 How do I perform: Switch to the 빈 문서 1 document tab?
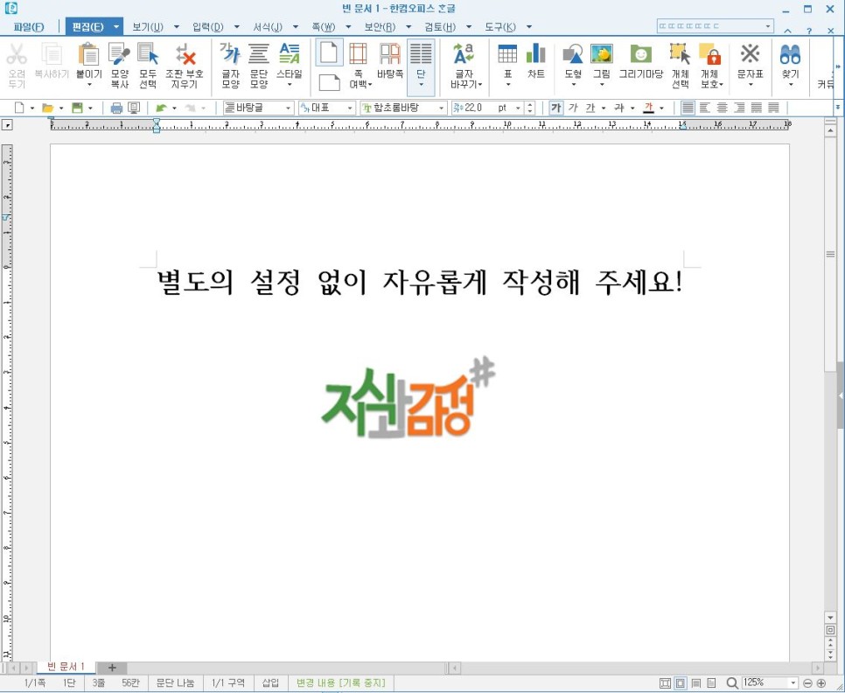(x=66, y=667)
